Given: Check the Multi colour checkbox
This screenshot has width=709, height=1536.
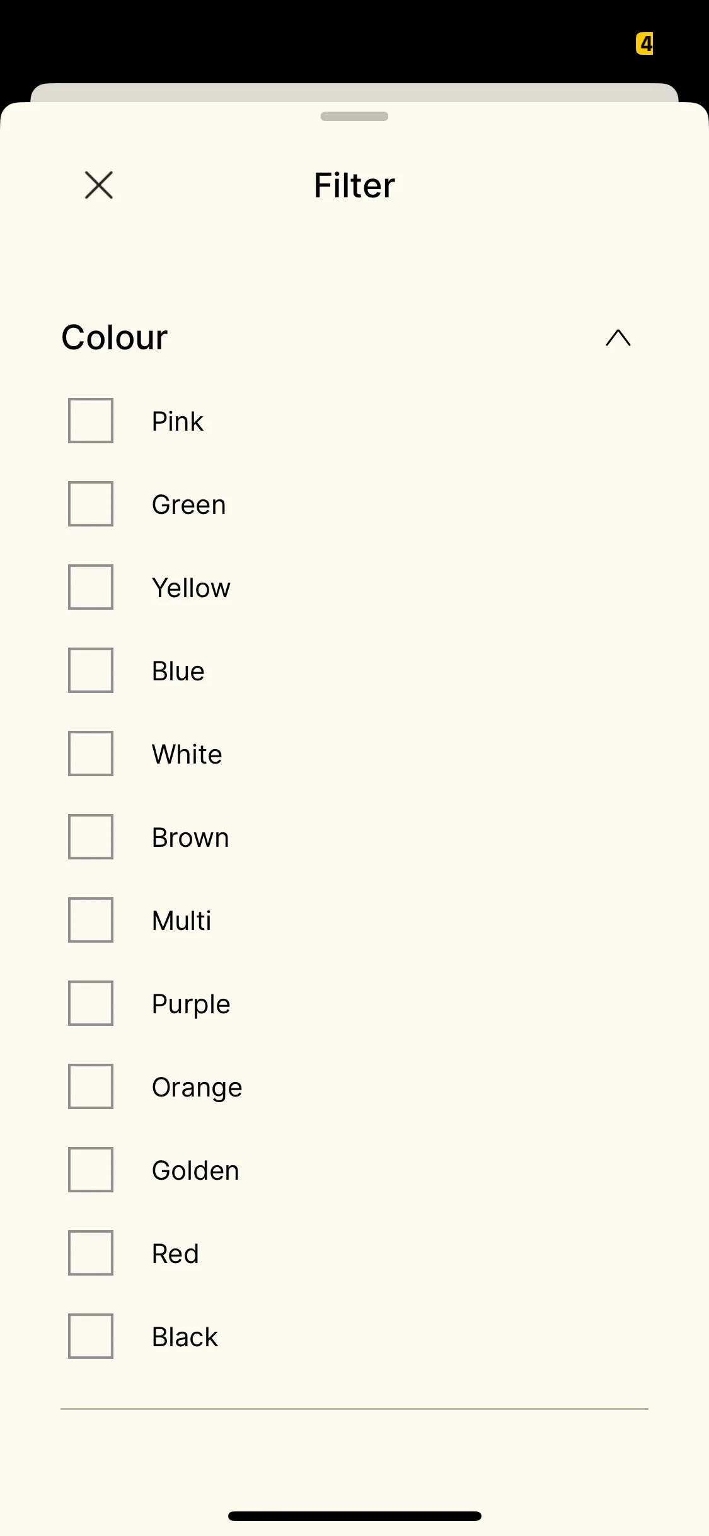Looking at the screenshot, I should click(91, 920).
